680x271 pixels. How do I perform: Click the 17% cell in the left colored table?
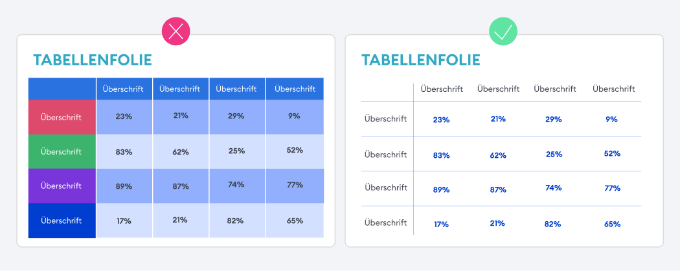[x=124, y=221]
